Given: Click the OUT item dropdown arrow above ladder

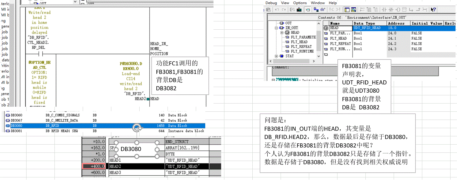Looking at the screenshot, I should pos(74,2).
